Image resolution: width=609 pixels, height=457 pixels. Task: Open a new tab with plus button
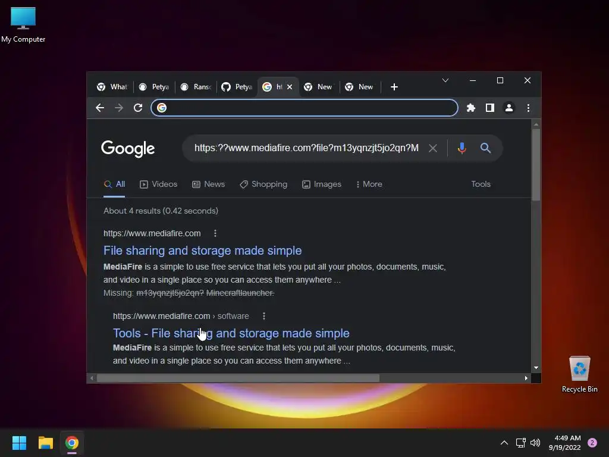pos(394,87)
